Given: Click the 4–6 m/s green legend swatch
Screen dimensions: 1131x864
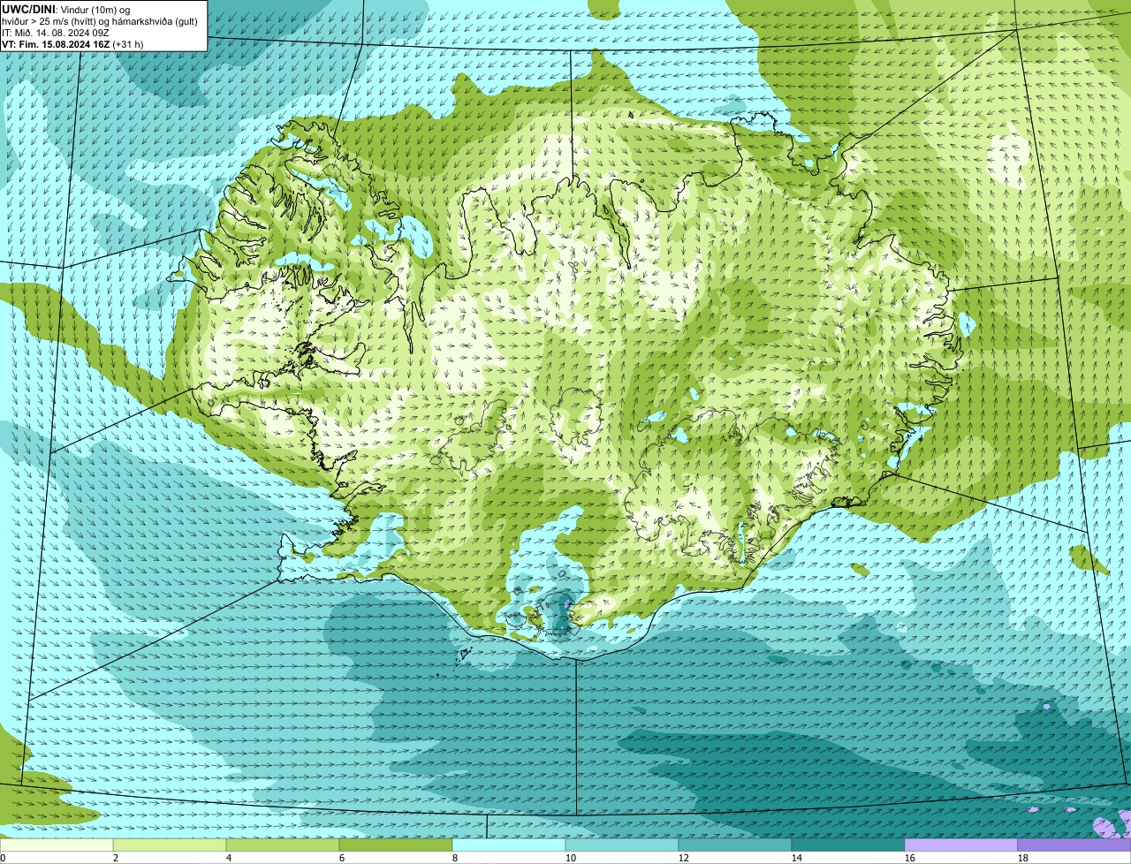Looking at the screenshot, I should 283,845.
